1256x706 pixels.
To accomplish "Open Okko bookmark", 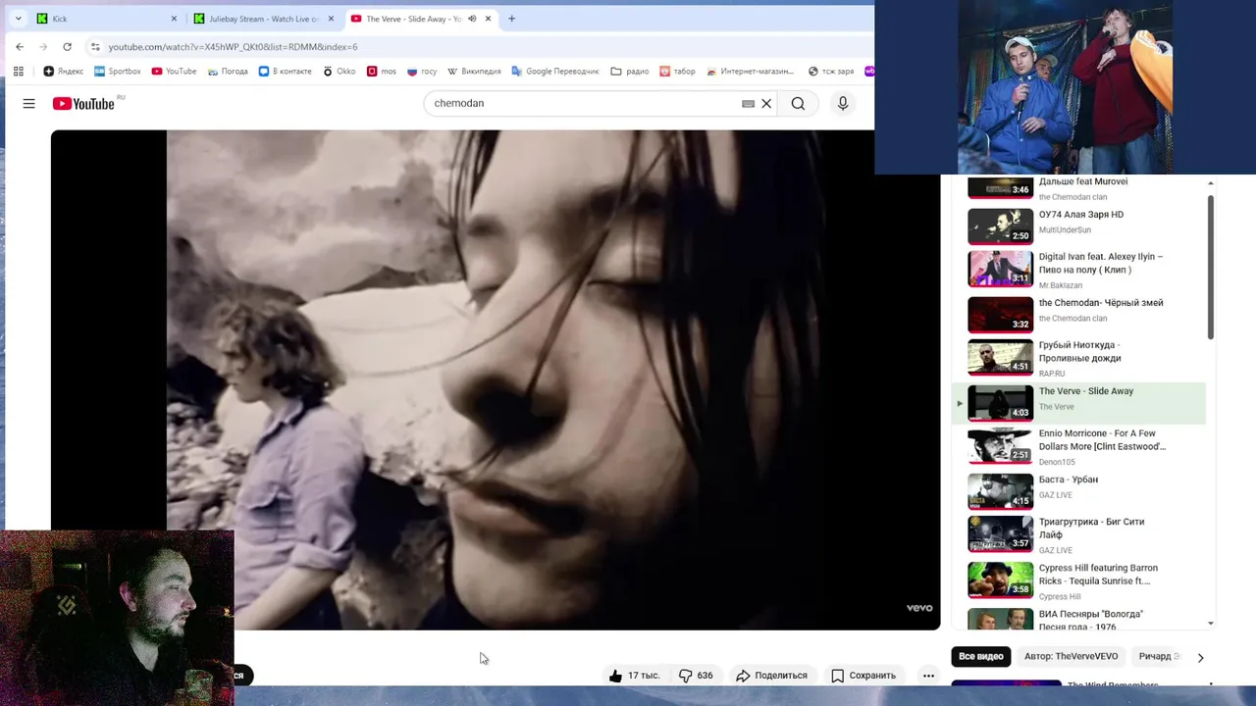I will coord(339,71).
